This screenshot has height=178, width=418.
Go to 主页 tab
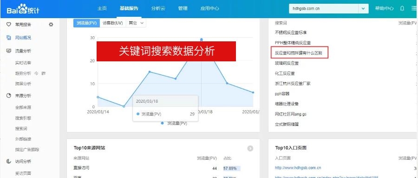(102, 8)
